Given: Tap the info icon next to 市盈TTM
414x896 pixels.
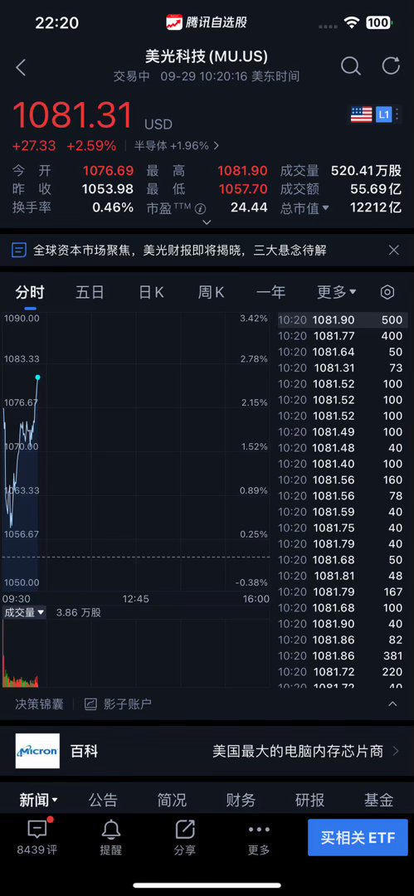Looking at the screenshot, I should point(200,208).
